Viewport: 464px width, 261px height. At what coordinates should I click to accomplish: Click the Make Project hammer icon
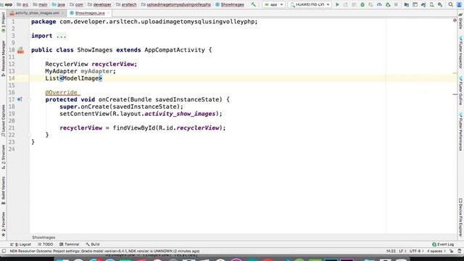[x=253, y=4]
